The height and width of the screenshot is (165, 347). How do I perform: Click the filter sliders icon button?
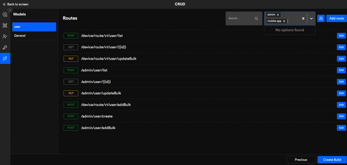[321, 18]
